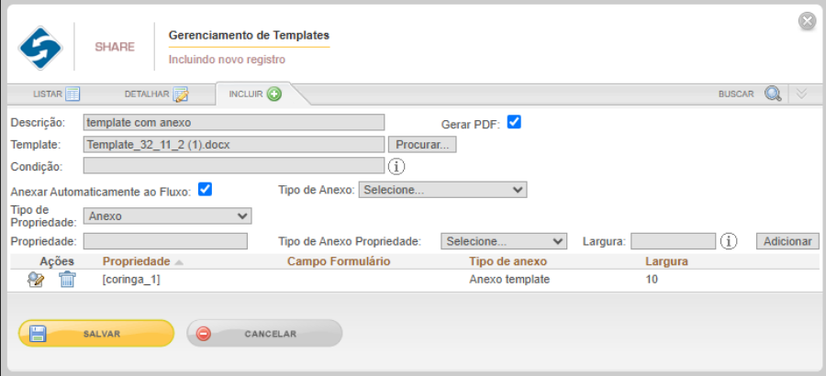This screenshot has width=826, height=376.
Task: Expand the double-chevron icon beside Buscar
Action: click(801, 94)
